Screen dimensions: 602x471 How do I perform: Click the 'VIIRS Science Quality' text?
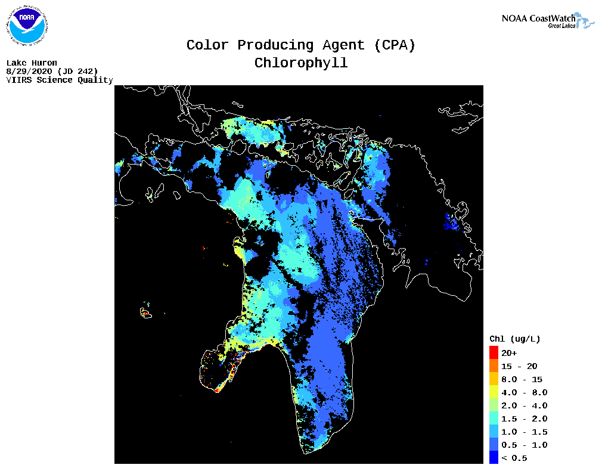60,80
